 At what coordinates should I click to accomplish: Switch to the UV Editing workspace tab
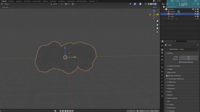pos(27,1)
